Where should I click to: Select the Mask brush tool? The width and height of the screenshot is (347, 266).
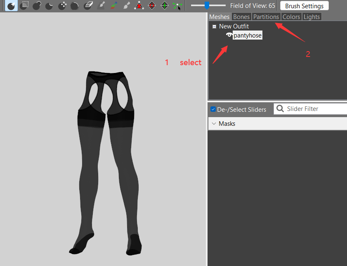pyautogui.click(x=24, y=5)
